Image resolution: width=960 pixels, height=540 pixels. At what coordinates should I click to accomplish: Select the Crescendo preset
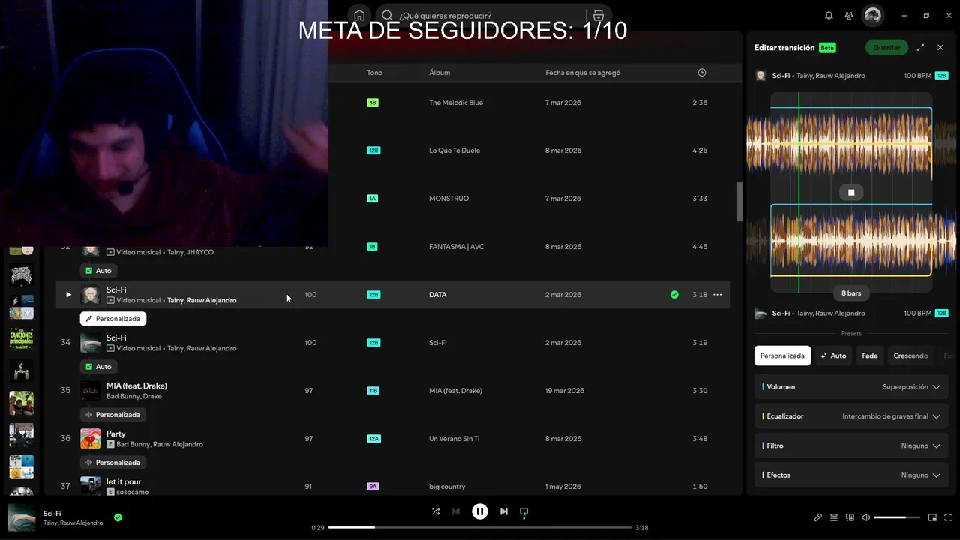coord(910,355)
